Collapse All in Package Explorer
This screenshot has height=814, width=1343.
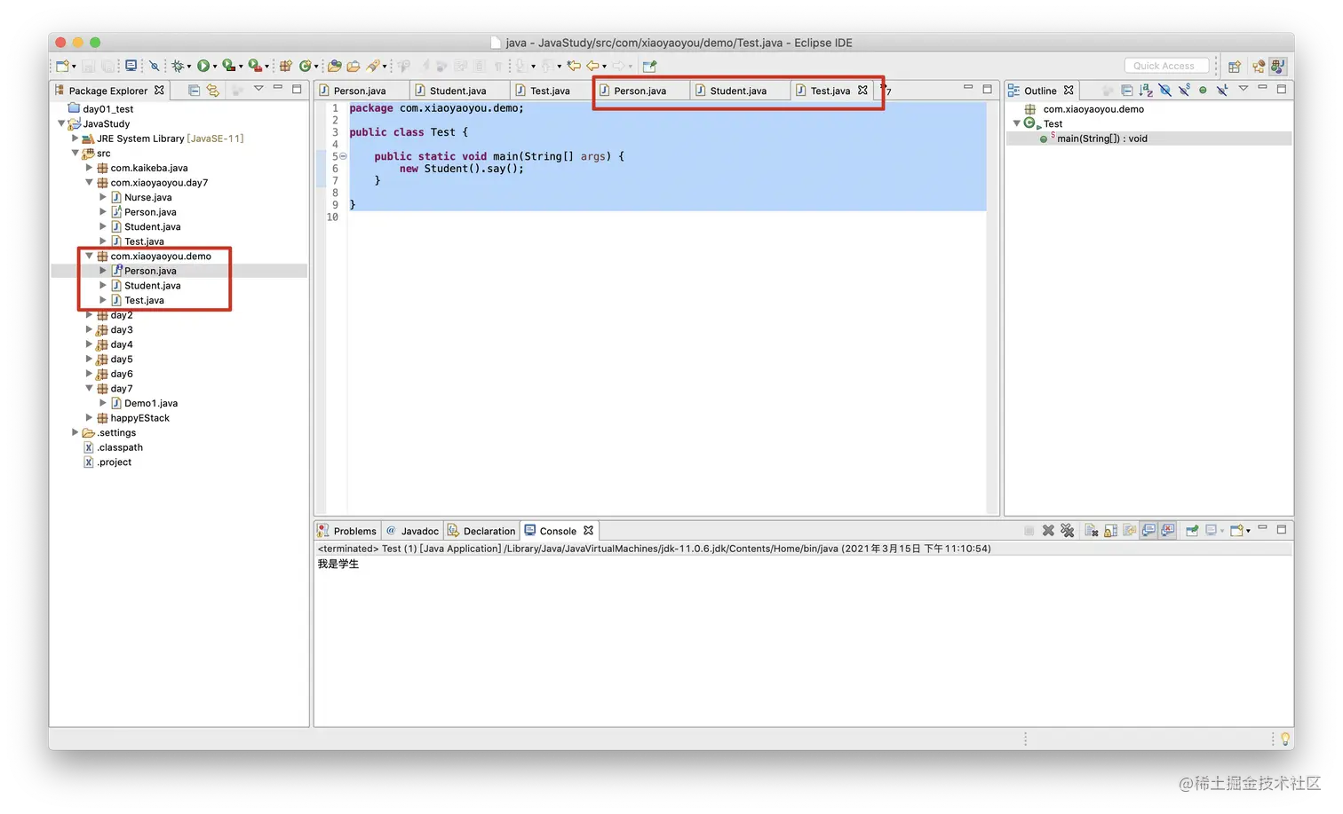pos(194,90)
